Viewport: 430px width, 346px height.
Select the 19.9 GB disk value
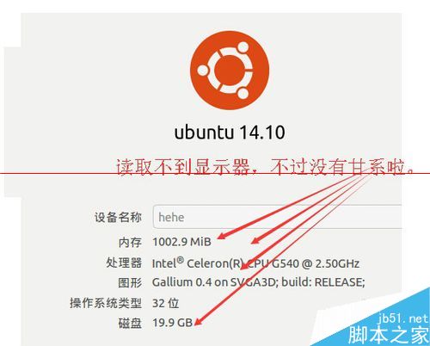[172, 323]
